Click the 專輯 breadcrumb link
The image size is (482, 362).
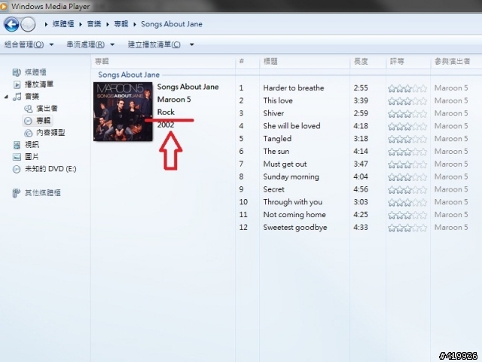pos(121,24)
